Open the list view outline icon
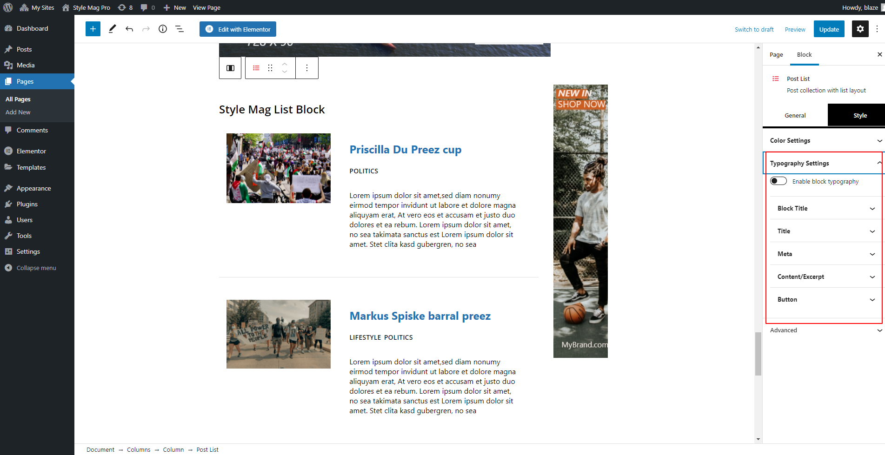Screen dimensions: 885x455 [x=180, y=29]
